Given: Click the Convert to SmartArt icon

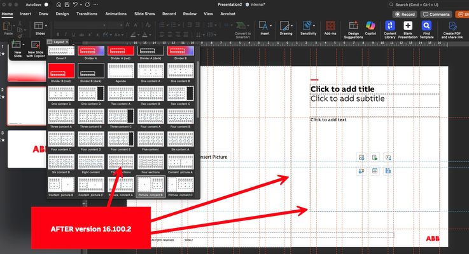Looking at the screenshot, I should click(x=241, y=25).
